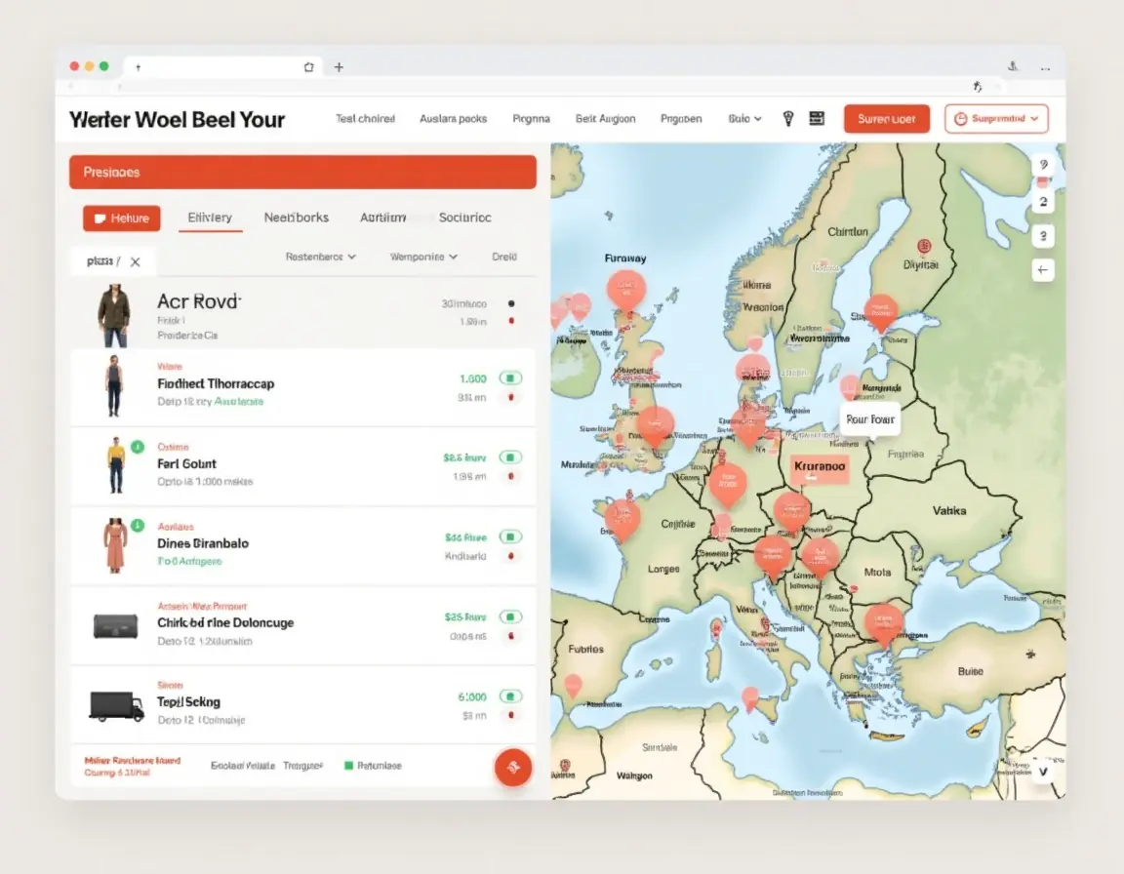1124x874 pixels.
Task: Click the list layout icon in header
Action: 817,118
